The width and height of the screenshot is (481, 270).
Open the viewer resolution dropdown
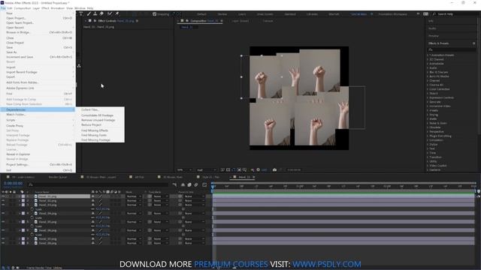point(207,170)
